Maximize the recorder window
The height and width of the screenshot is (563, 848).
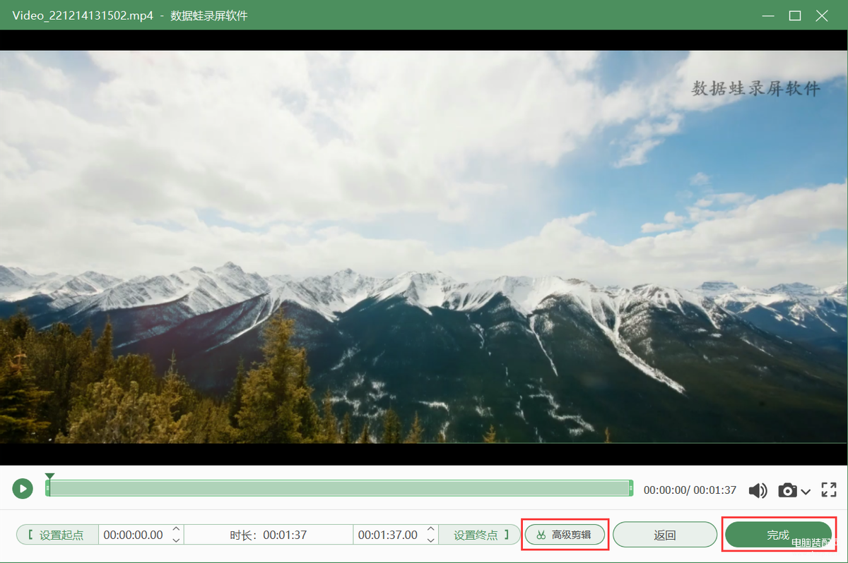795,16
